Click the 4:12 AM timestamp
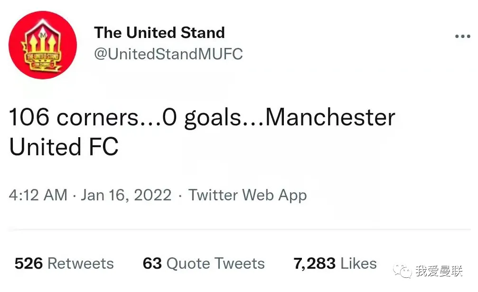The image size is (478, 292). (x=38, y=195)
